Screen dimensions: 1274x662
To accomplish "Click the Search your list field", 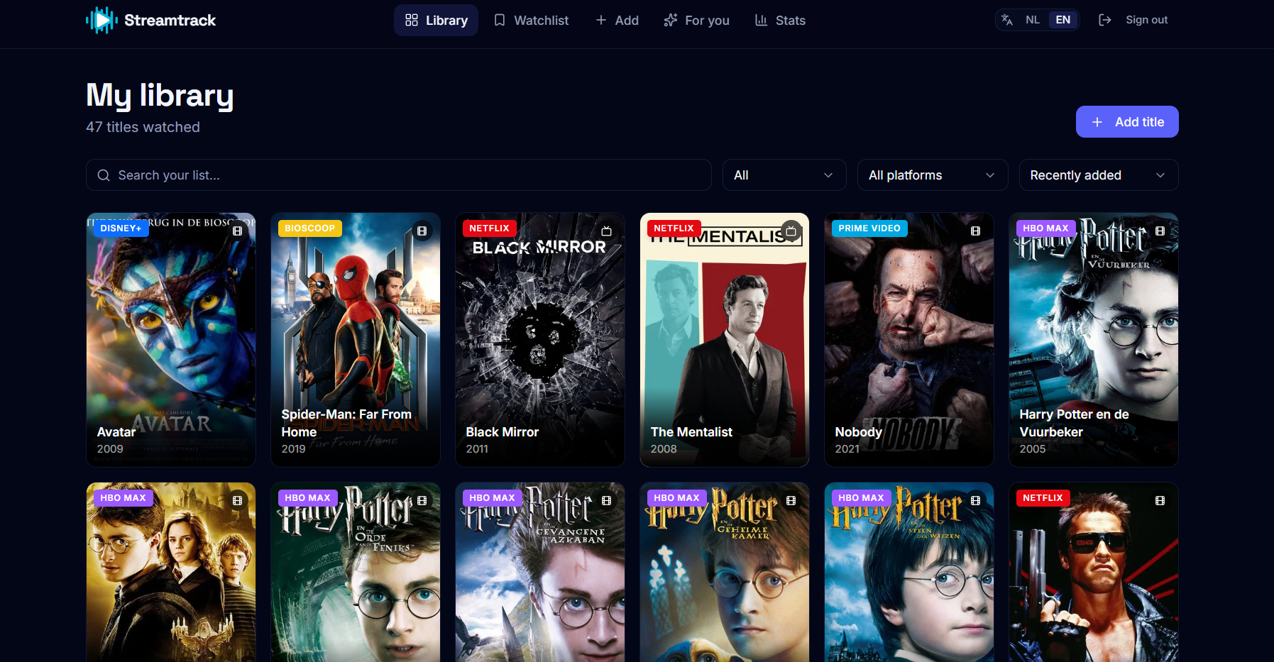I will coord(399,175).
